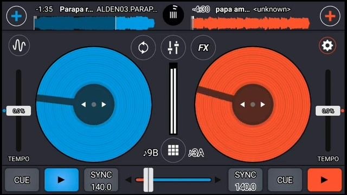Sync the orange deck at 140.0
The image size is (347, 195).
246,180
